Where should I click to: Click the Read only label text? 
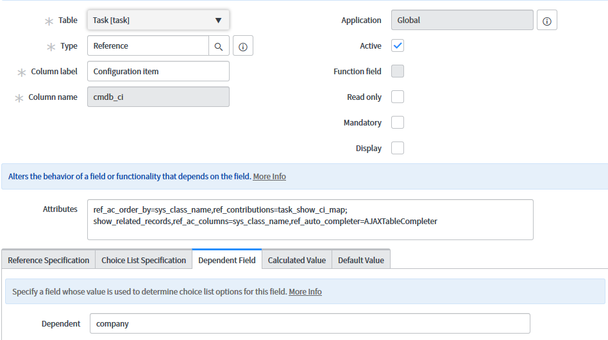coord(364,97)
